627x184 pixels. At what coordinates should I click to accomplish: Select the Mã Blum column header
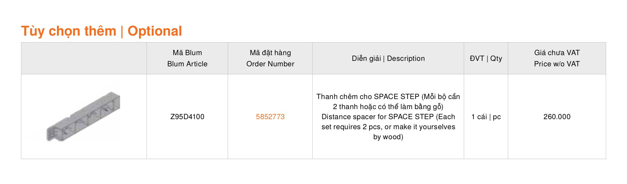pos(187,58)
